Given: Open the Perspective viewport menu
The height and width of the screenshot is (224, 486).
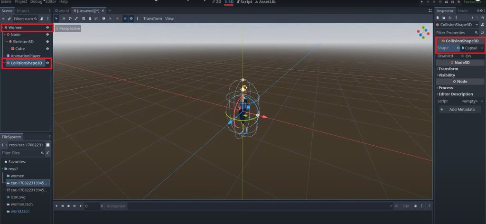Looking at the screenshot, I should [68, 28].
